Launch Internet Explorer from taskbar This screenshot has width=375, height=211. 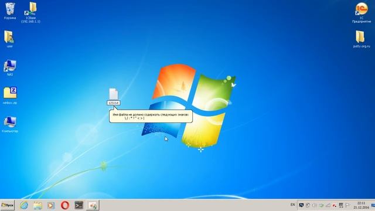[x=24, y=205]
